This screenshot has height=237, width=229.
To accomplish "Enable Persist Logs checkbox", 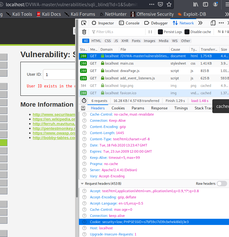I will [x=160, y=32].
